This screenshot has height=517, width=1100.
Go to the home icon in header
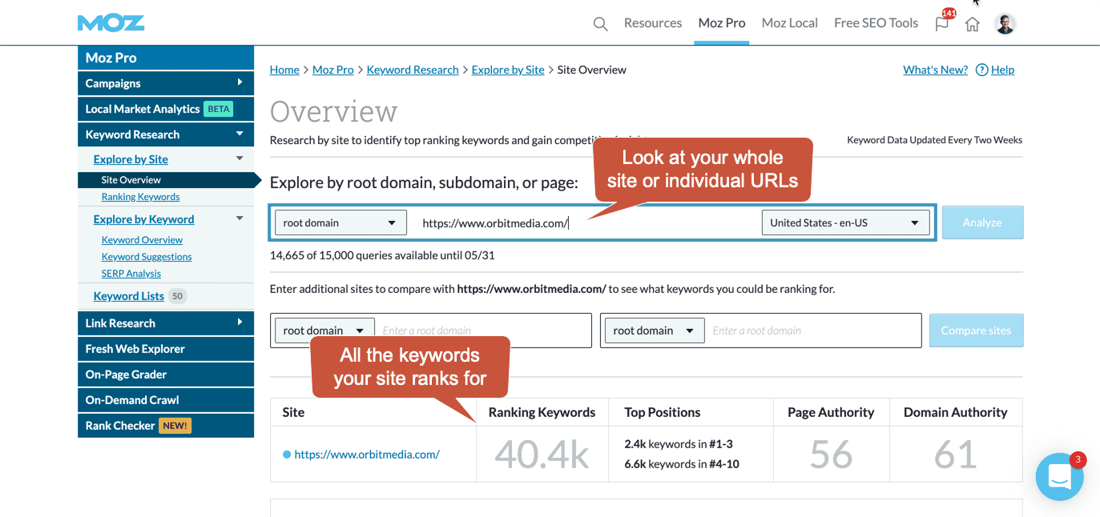(x=973, y=24)
